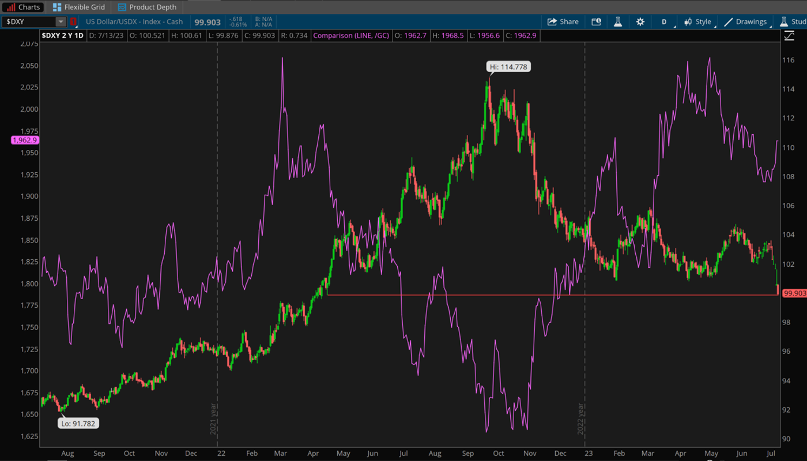This screenshot has height=461, width=807.
Task: Open the quick trade order icon
Action: click(597, 22)
